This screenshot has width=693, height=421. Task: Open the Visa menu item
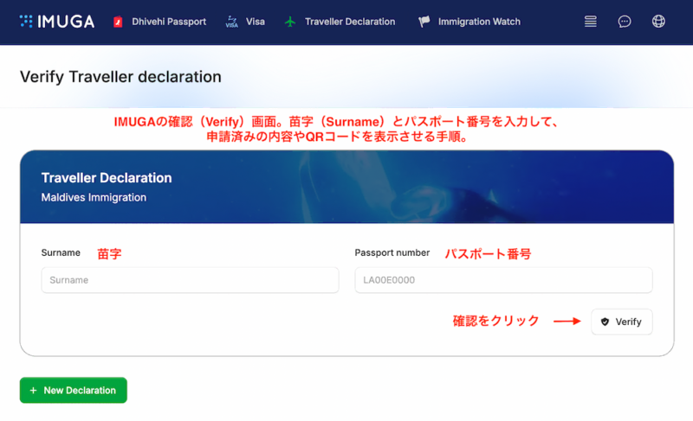point(255,22)
